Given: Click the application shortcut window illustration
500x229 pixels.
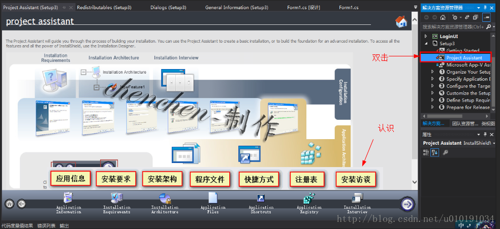Looking at the screenshot, I should click(249, 154).
